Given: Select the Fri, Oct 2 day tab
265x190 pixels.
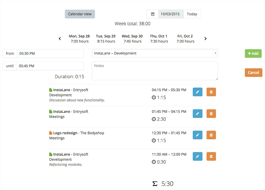Looking at the screenshot, I should click(x=186, y=39).
